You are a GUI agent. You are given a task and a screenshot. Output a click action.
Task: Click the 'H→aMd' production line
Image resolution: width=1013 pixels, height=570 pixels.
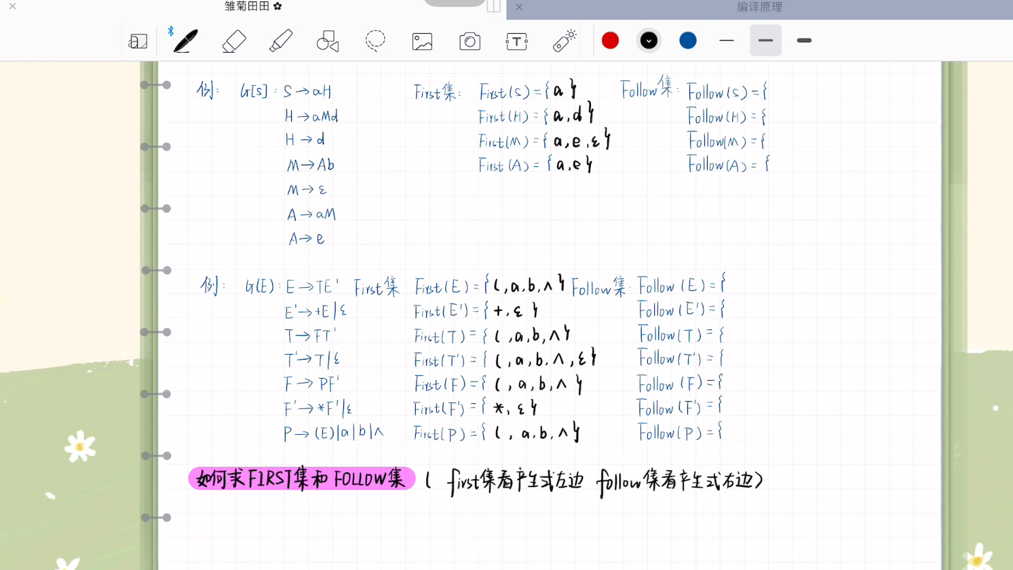312,116
